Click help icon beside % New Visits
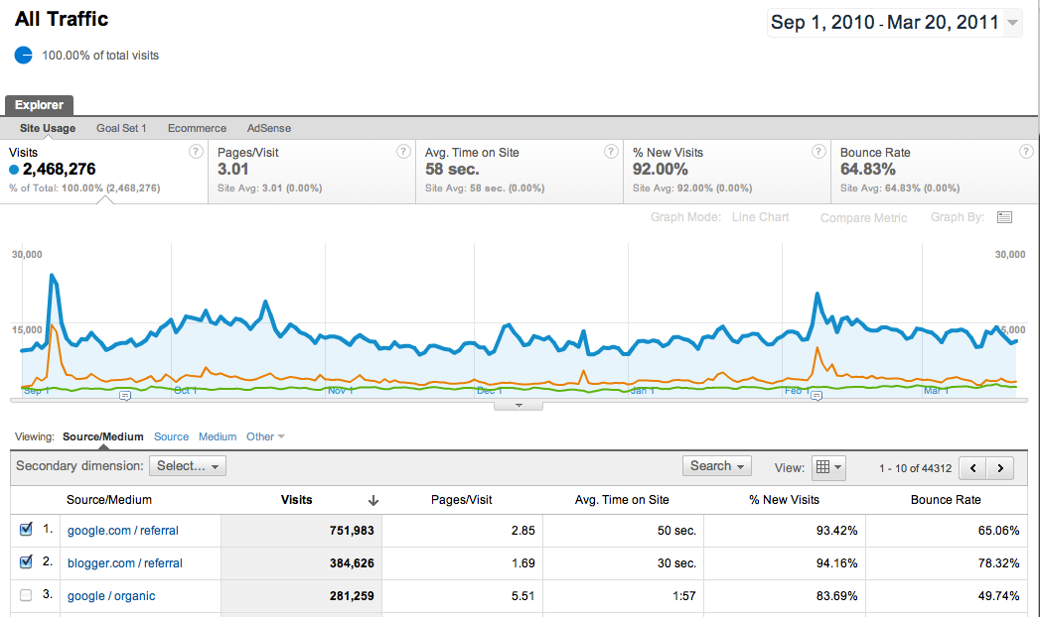Image resolution: width=1040 pixels, height=617 pixels. click(x=818, y=152)
